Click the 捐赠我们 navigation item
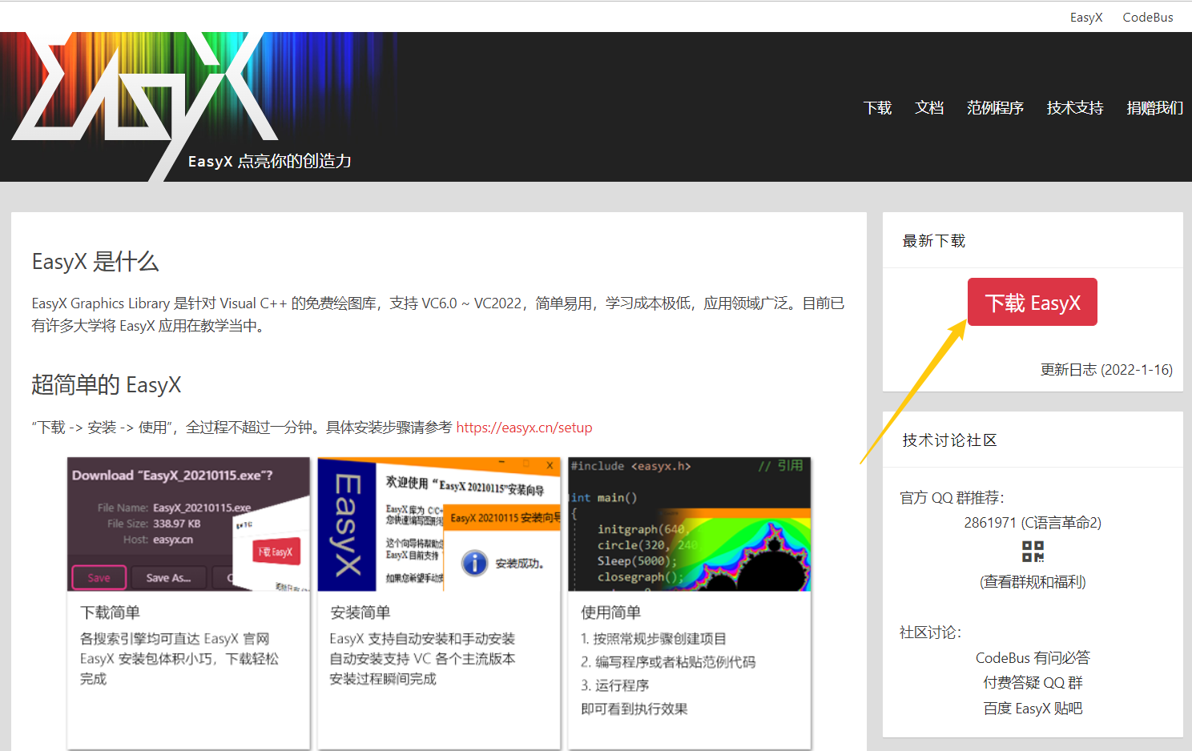Screen dimensions: 1192x751 tap(1154, 107)
